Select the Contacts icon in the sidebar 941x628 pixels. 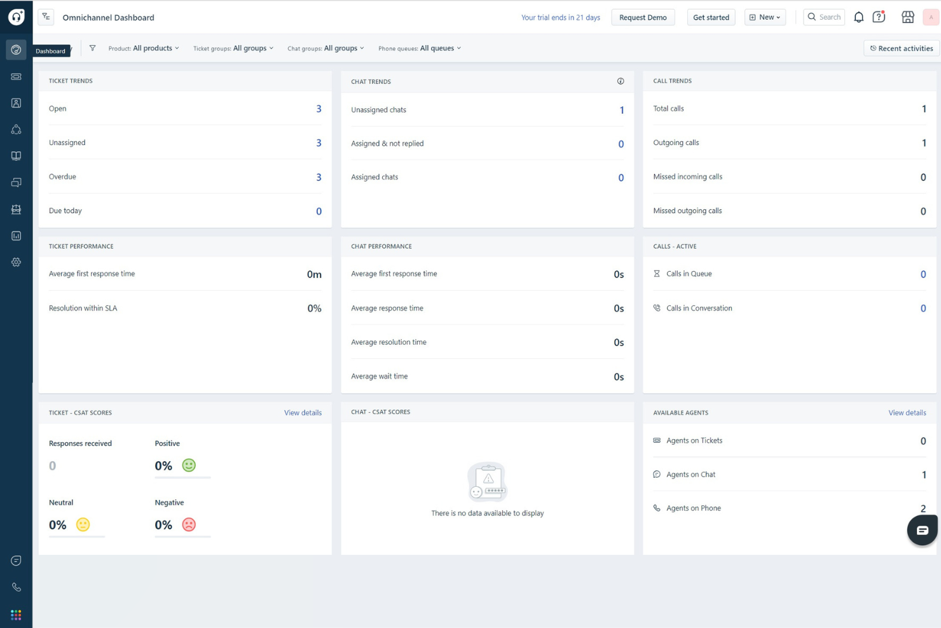[16, 102]
